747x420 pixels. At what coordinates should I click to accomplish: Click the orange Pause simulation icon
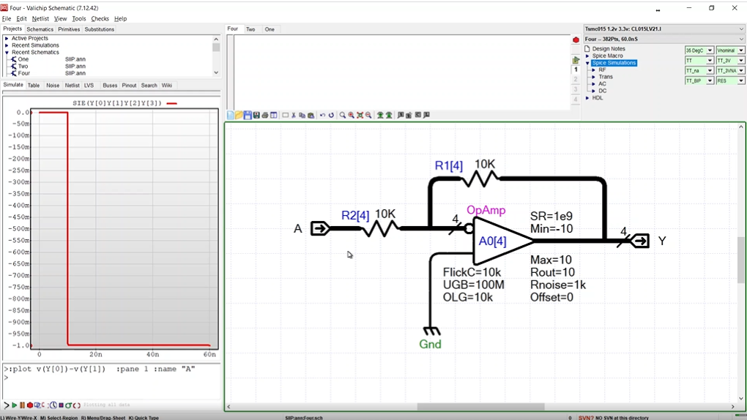click(22, 405)
